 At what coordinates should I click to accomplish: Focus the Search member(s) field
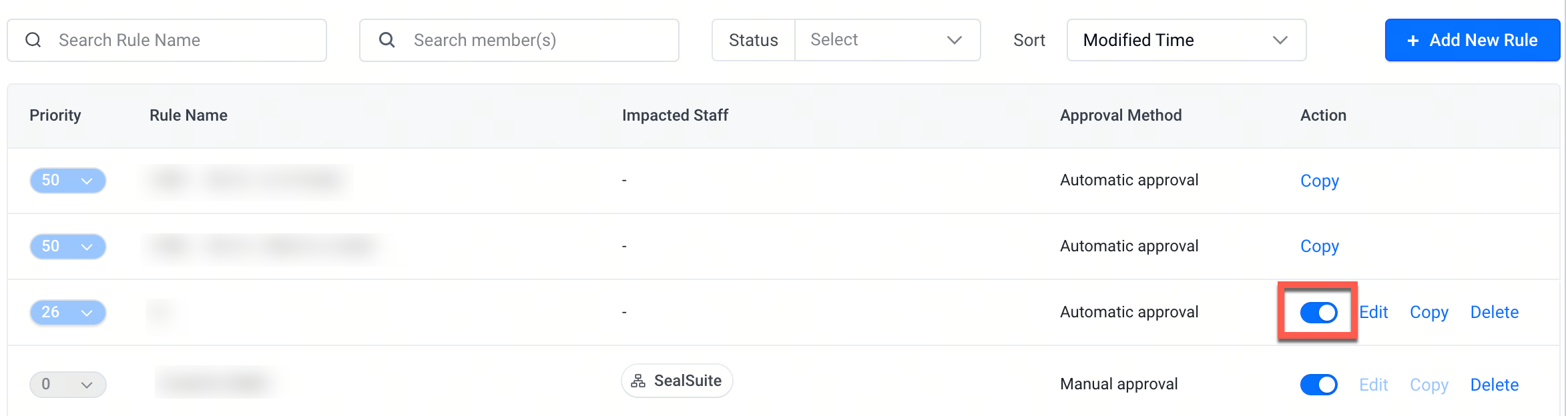[519, 40]
